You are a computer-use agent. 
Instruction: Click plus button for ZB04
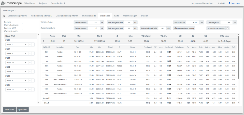pos(30,72)
